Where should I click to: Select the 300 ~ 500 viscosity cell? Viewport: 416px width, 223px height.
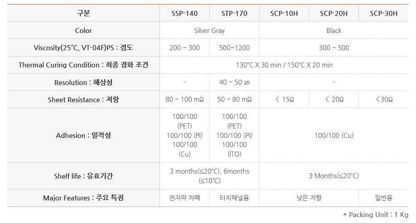click(x=334, y=47)
